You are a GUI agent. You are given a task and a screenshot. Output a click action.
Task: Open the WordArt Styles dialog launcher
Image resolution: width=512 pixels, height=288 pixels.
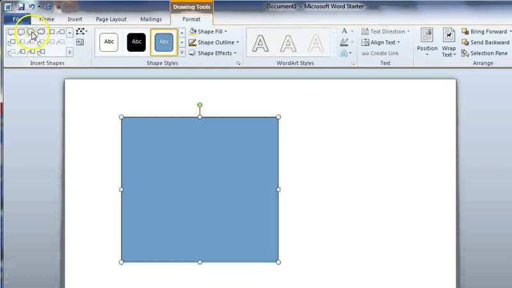click(353, 63)
